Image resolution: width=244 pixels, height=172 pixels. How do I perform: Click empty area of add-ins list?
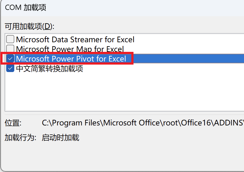124,92
